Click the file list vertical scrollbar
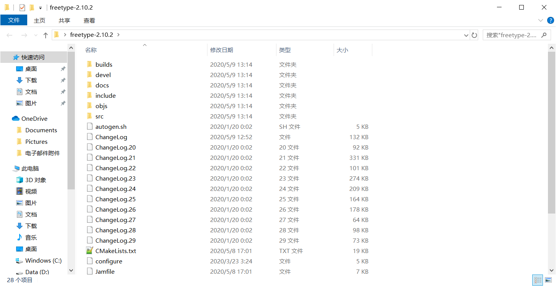The width and height of the screenshot is (556, 286). (552, 132)
